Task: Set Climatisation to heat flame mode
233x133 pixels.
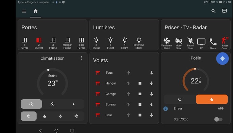Action: coord(45,116)
